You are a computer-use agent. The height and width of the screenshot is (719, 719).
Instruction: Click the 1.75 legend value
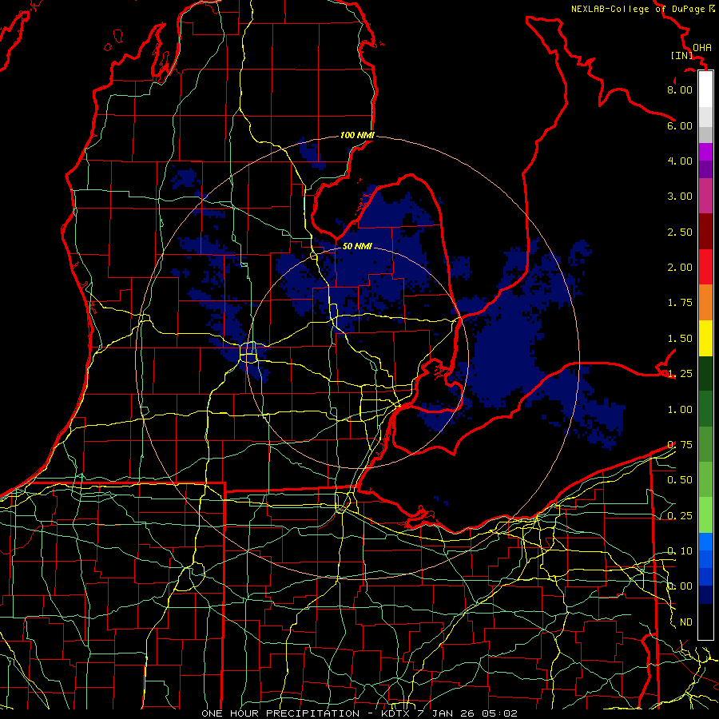[x=680, y=303]
